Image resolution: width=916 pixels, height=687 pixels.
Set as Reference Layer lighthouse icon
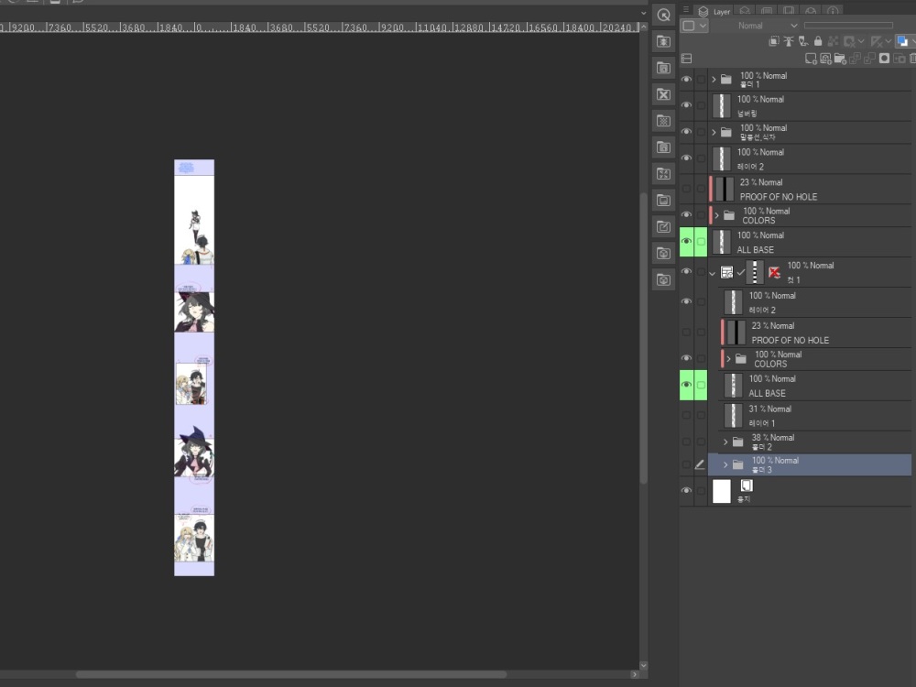[789, 41]
